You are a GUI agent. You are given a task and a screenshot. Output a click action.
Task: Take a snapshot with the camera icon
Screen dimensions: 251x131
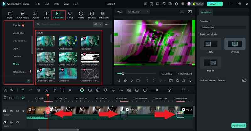coord(177,81)
